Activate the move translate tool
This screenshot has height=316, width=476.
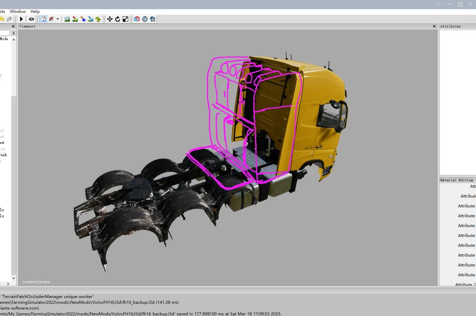110,19
